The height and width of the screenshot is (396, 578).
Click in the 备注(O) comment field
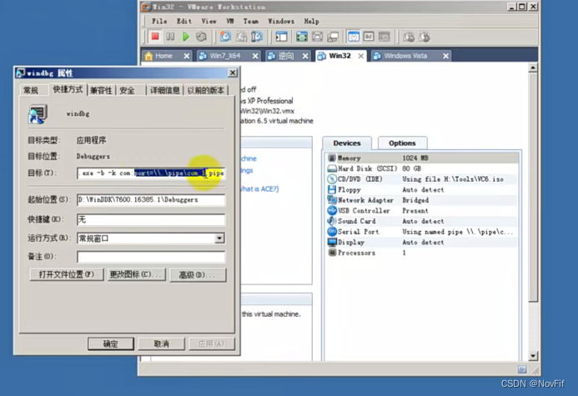click(151, 257)
